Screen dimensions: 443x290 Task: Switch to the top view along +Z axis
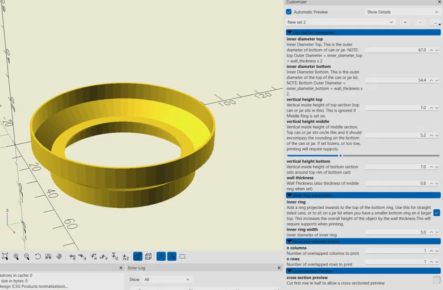point(113,256)
